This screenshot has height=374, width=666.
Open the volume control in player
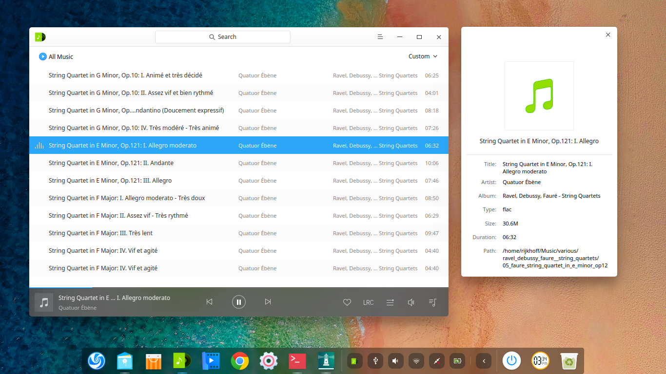pos(411,302)
